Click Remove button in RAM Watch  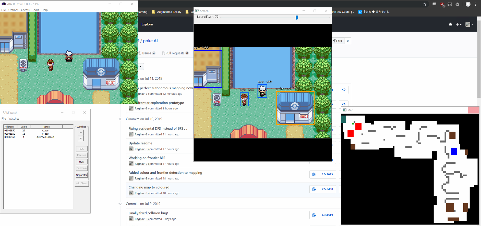82,155
